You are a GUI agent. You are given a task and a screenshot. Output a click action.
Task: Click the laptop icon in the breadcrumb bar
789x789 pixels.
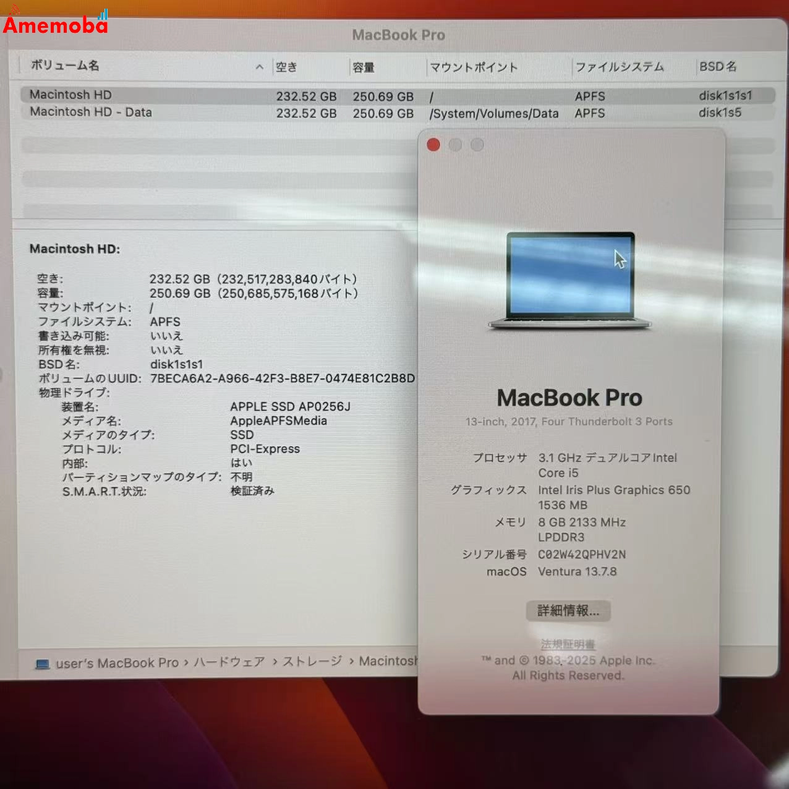pos(42,662)
